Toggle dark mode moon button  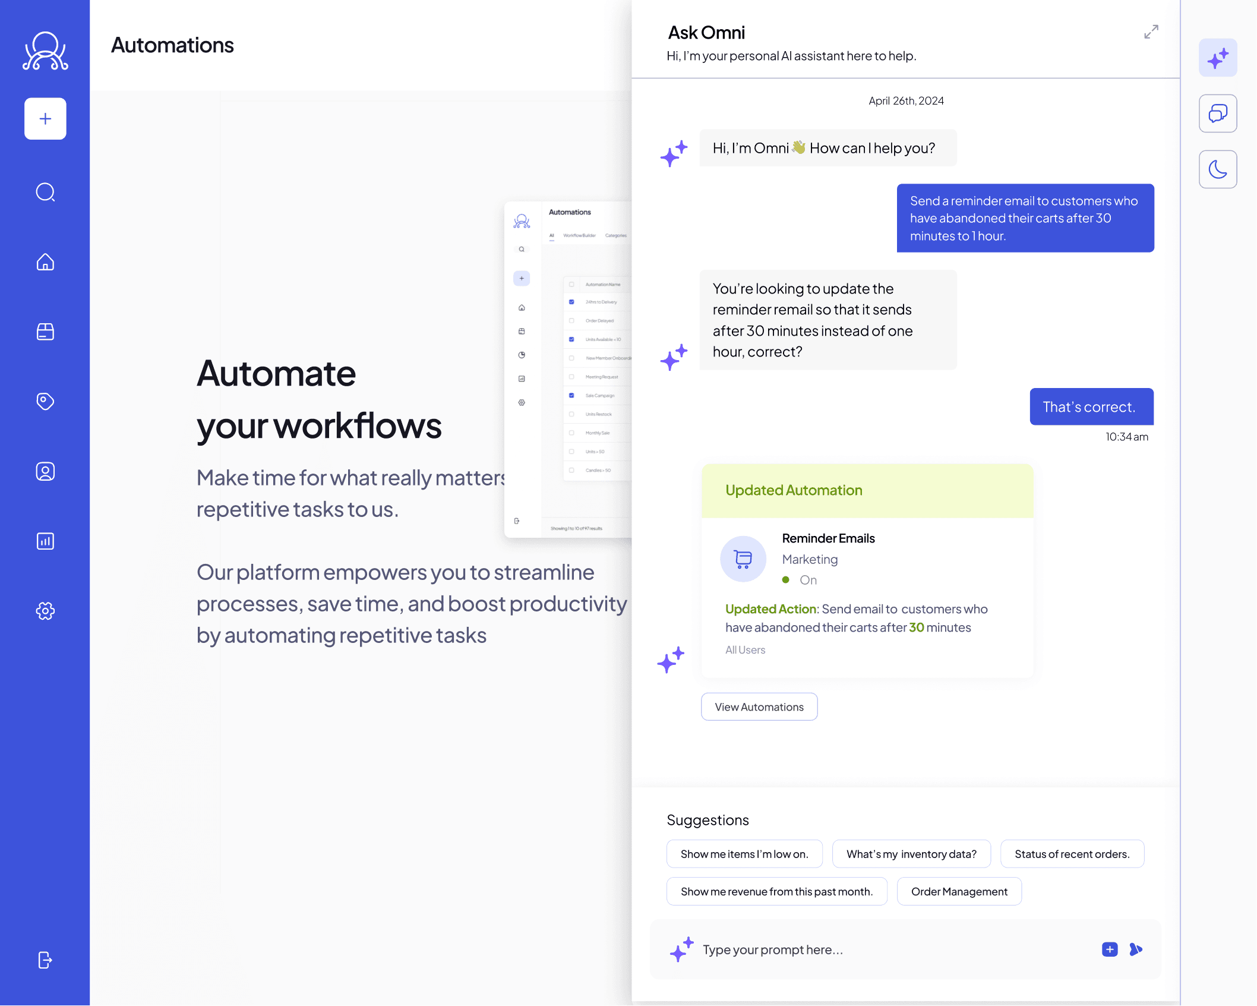pos(1217,169)
